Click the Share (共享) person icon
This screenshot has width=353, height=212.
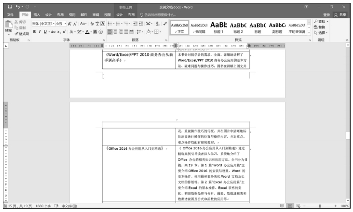336,15
